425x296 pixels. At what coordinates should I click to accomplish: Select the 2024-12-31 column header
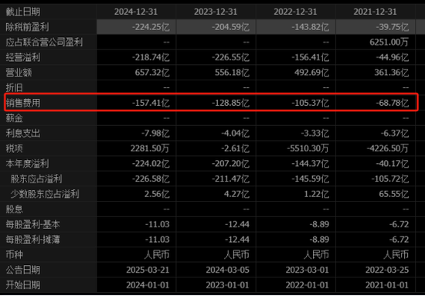tap(136, 12)
